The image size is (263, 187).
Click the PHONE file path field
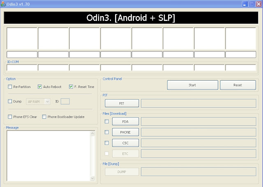point(198,132)
